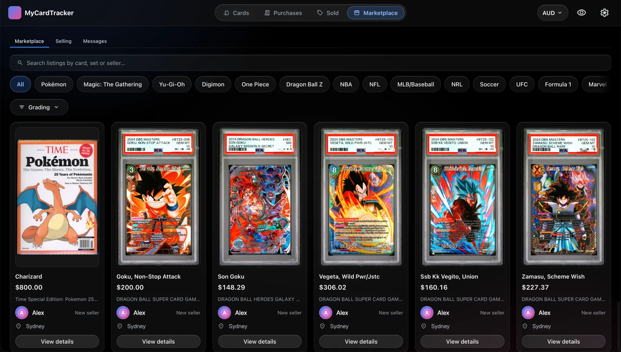Image resolution: width=621 pixels, height=352 pixels.
Task: Click Alex's avatar on Son Goku listing
Action: point(224,313)
